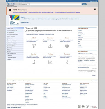This screenshot has width=105, height=109.
Task: Select NCBI Home in left sidebar
Action: coord(15,28)
